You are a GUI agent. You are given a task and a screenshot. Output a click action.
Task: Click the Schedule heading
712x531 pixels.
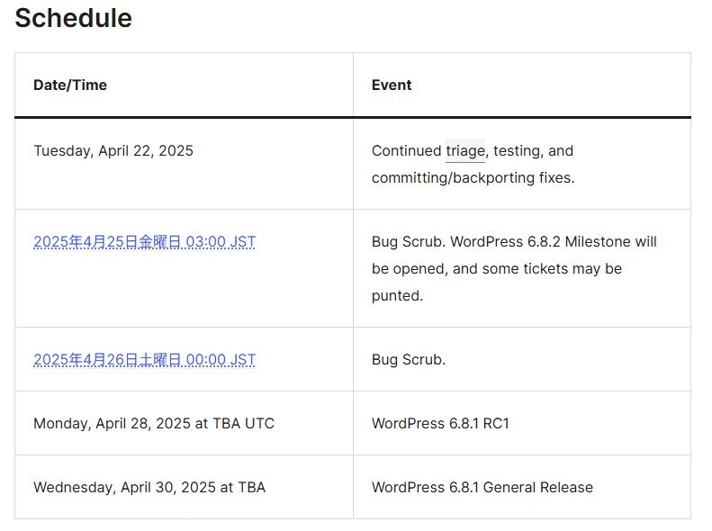tap(74, 18)
